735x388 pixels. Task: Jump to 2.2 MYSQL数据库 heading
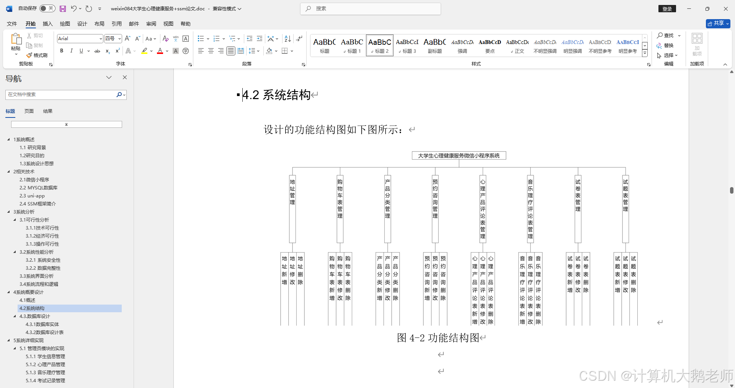click(38, 187)
